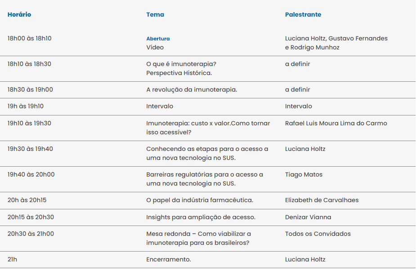Click the Palestrante column header
Screen dimensions: 416x270
(x=303, y=14)
